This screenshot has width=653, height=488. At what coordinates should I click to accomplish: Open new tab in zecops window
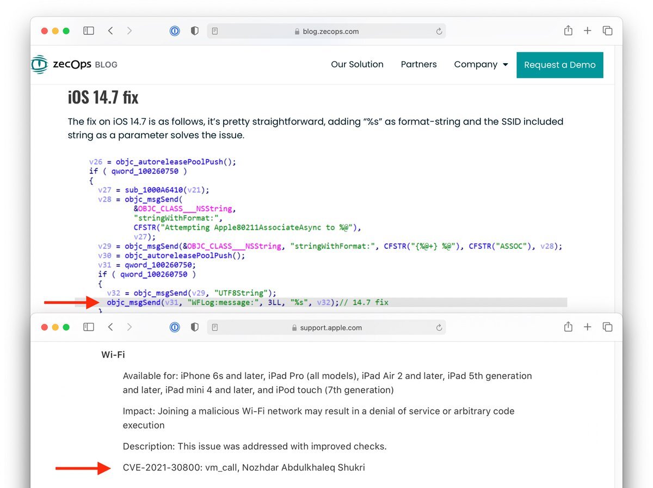(588, 31)
